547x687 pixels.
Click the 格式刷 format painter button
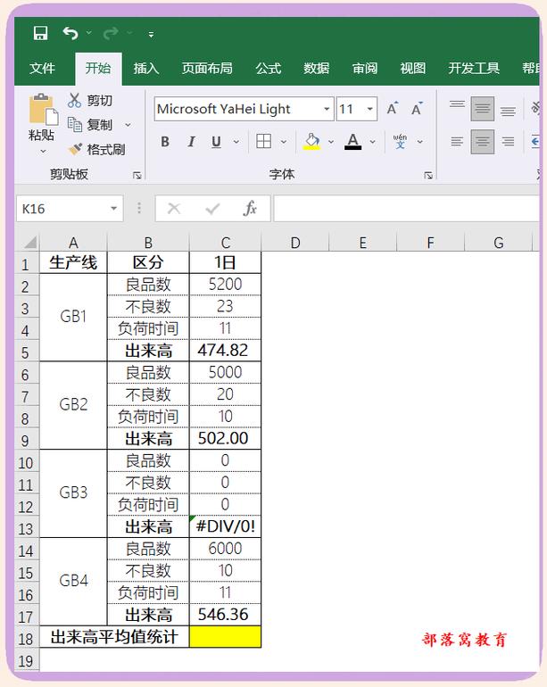click(x=97, y=149)
